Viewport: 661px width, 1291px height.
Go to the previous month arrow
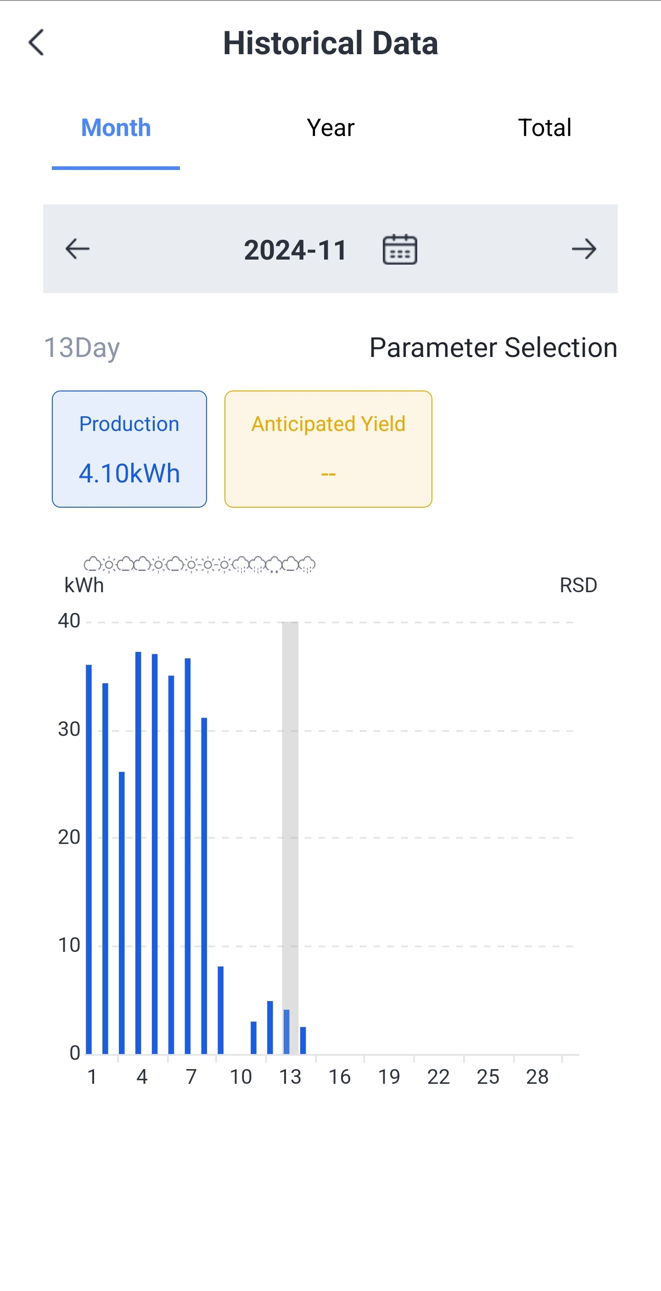click(78, 249)
